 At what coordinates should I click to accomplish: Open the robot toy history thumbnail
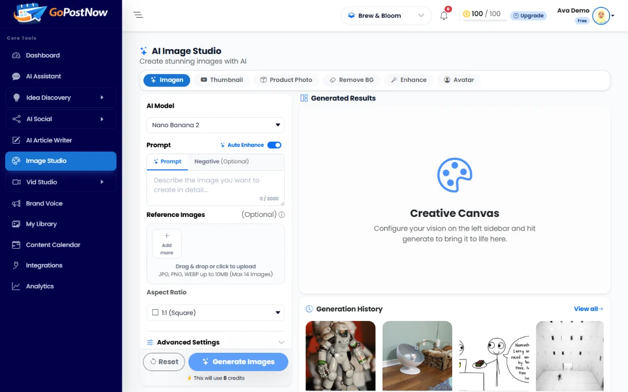click(341, 356)
